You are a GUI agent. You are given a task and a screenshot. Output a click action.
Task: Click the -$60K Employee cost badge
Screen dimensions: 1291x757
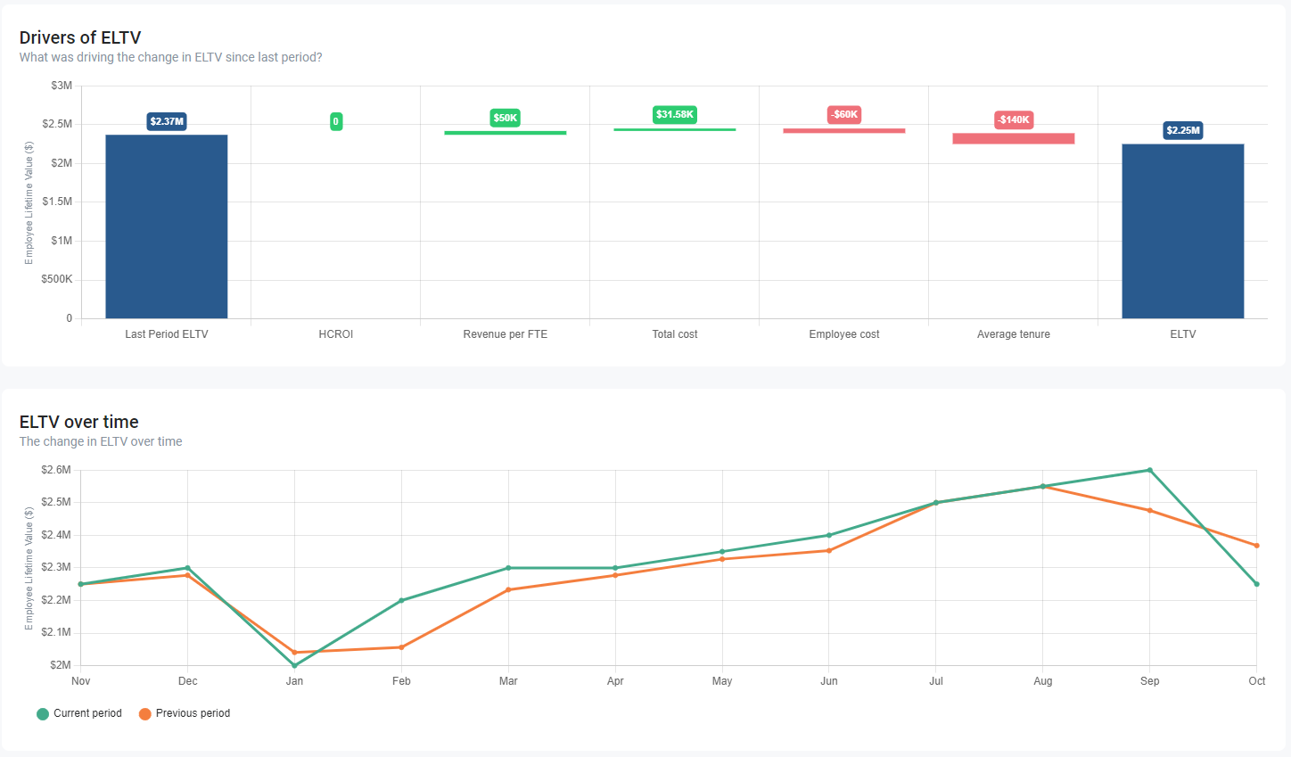click(844, 114)
